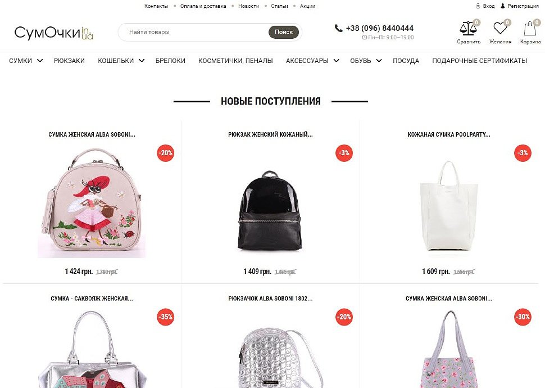Viewport: 545px width, 388px height.
Task: Open the Сравнить scales icon
Action: [468, 29]
